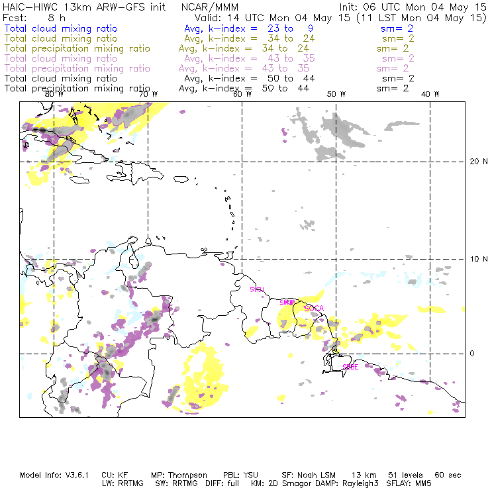
Task: Click the 50 W longitude label
Action: click(336, 94)
